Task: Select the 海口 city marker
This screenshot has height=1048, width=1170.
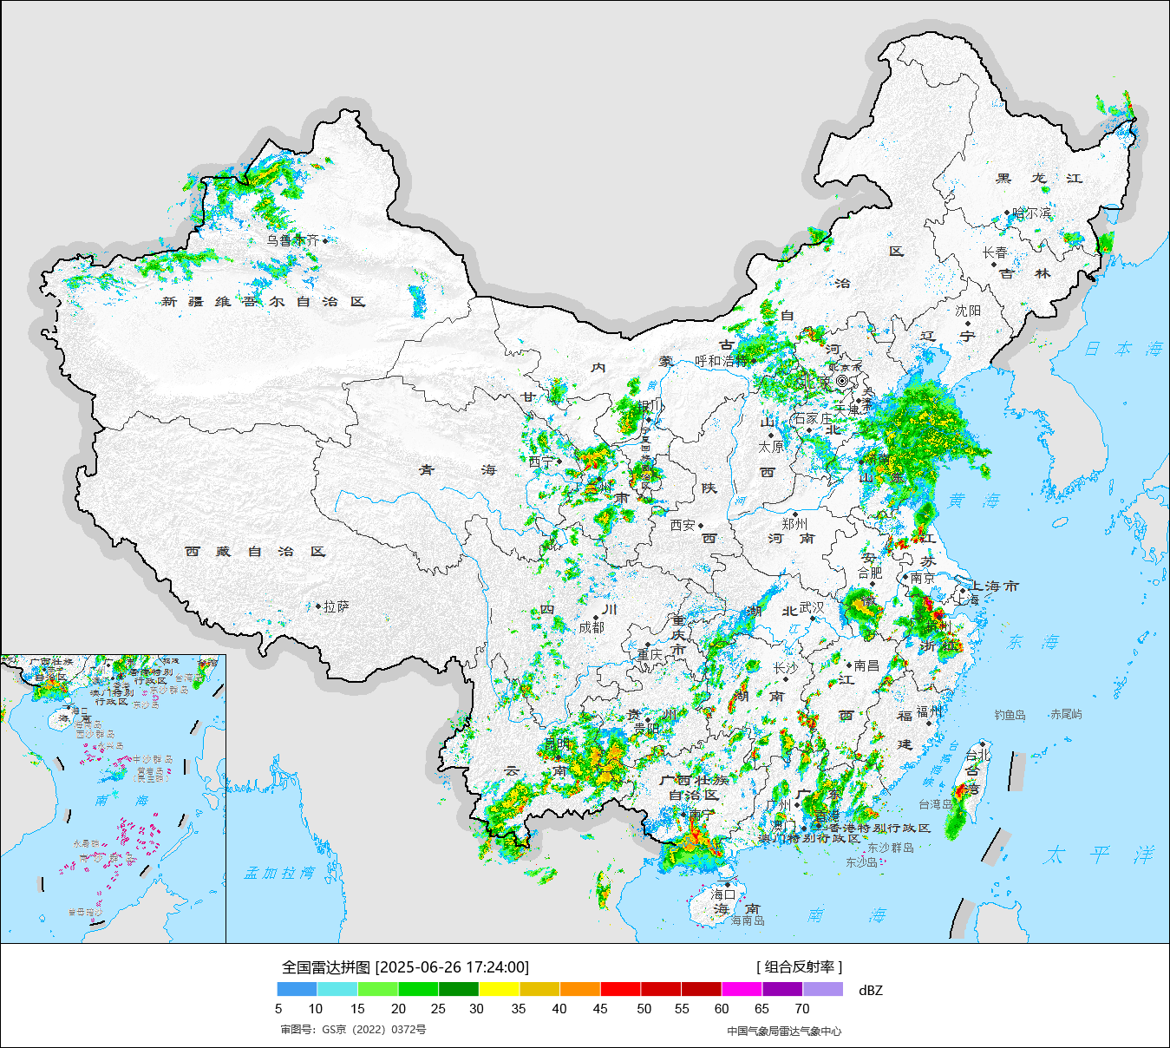Action: click(728, 884)
